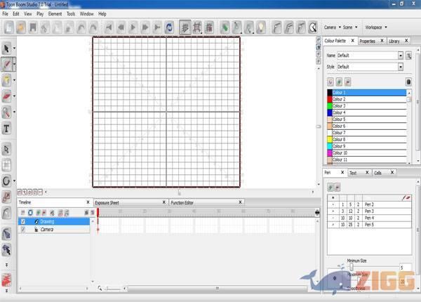Expand the Brush tool flyout arrow
The height and width of the screenshot is (302, 421).
[x=15, y=64]
